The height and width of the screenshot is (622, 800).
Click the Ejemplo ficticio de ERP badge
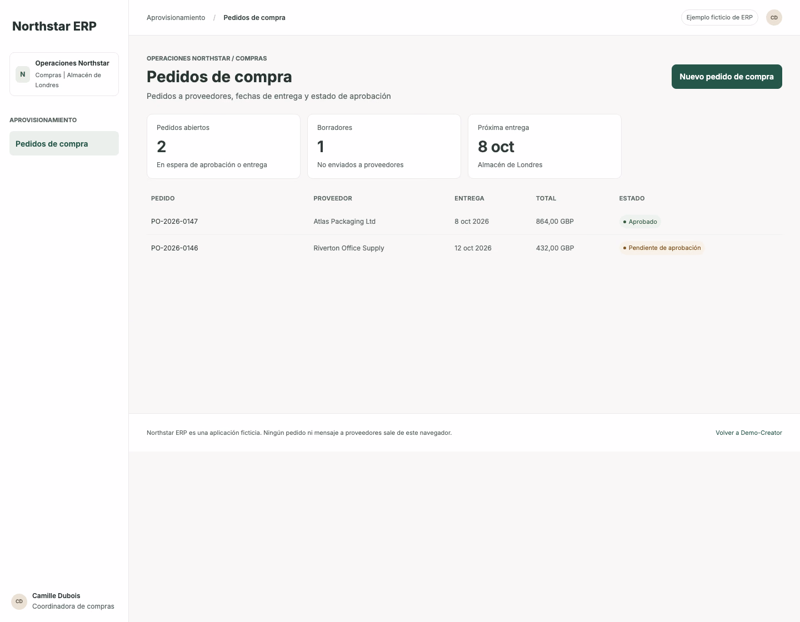coord(719,18)
